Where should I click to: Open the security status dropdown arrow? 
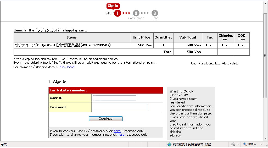(238, 144)
